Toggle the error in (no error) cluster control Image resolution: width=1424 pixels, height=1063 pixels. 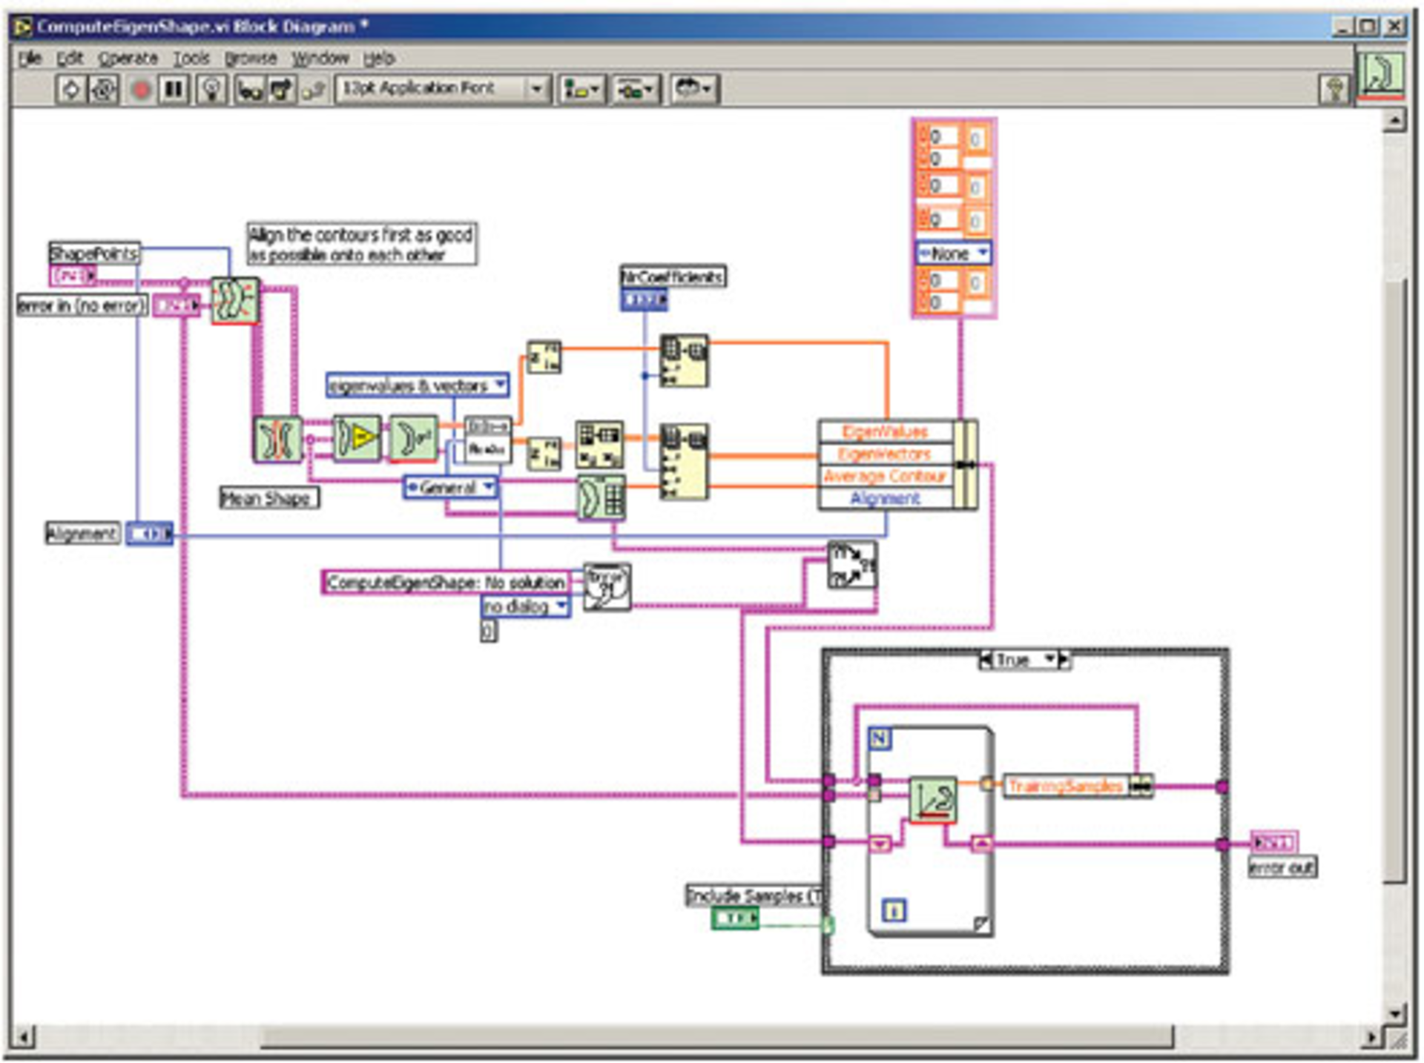[x=175, y=303]
